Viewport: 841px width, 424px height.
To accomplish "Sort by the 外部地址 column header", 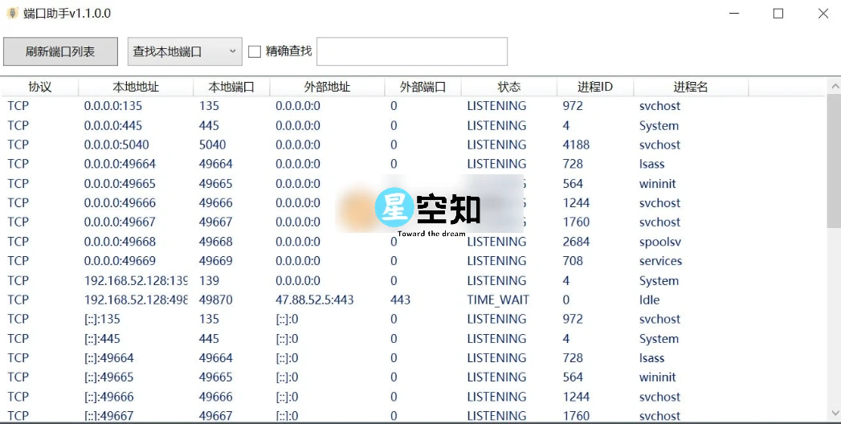I will (327, 87).
